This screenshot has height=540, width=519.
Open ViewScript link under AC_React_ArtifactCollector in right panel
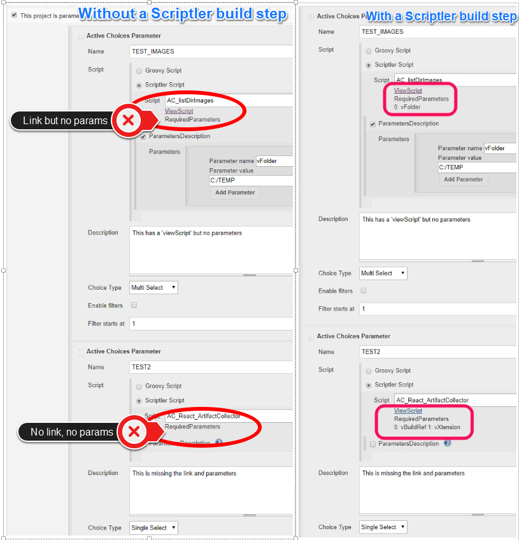coord(408,411)
